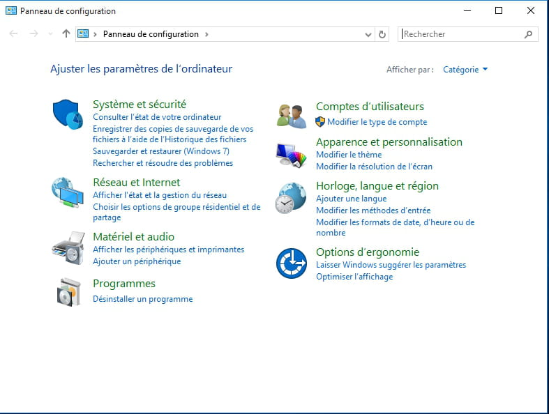Click the Matériel et audio printer icon

pos(68,247)
